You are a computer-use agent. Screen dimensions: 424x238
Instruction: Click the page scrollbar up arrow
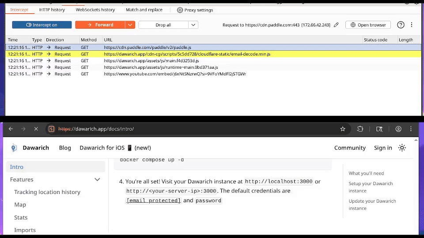pos(416,140)
